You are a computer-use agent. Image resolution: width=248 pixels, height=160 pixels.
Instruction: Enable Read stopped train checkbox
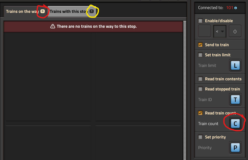pyautogui.click(x=200, y=89)
